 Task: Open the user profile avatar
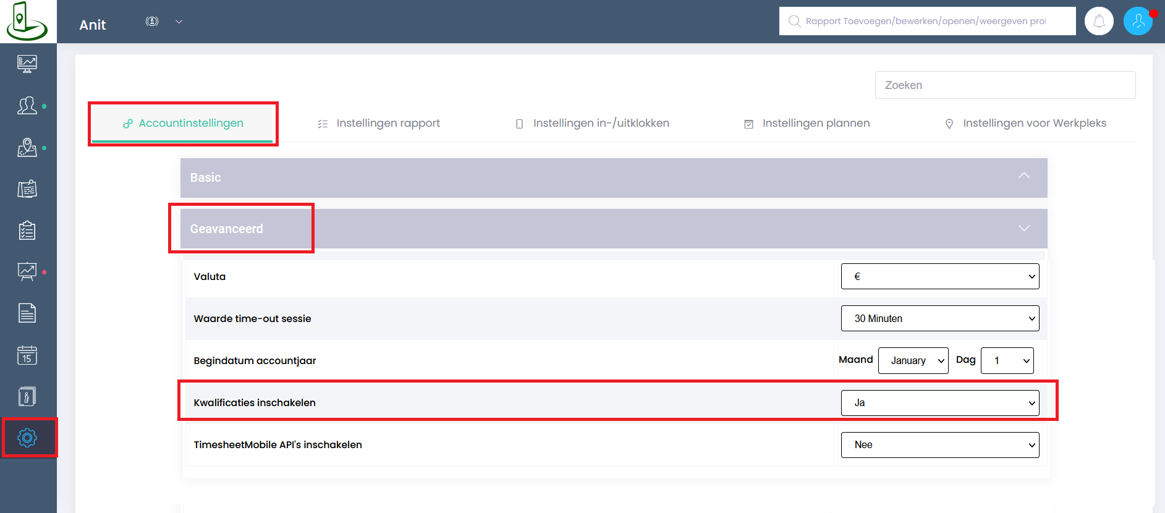[1138, 22]
